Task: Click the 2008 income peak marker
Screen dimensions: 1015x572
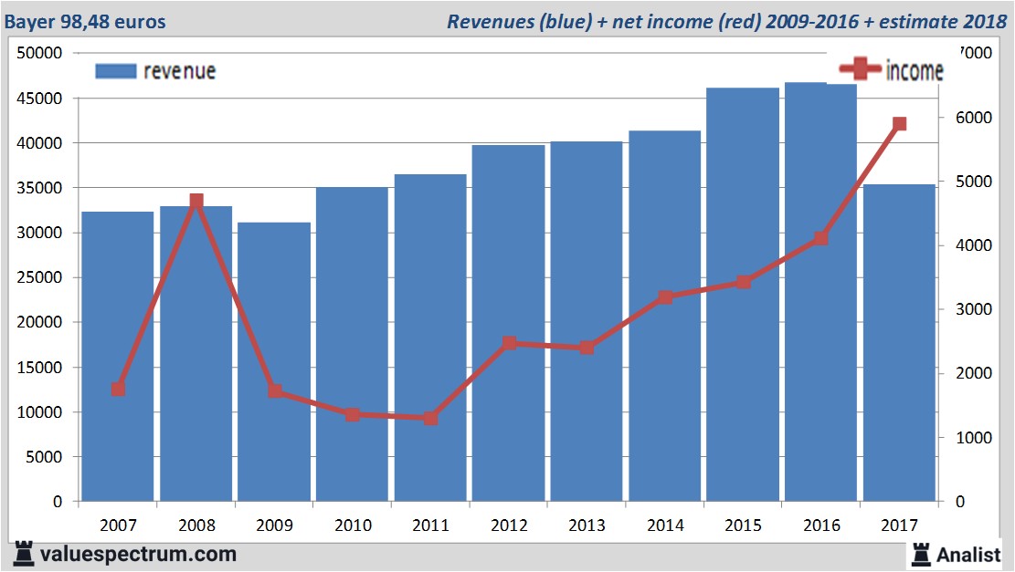Action: click(196, 201)
